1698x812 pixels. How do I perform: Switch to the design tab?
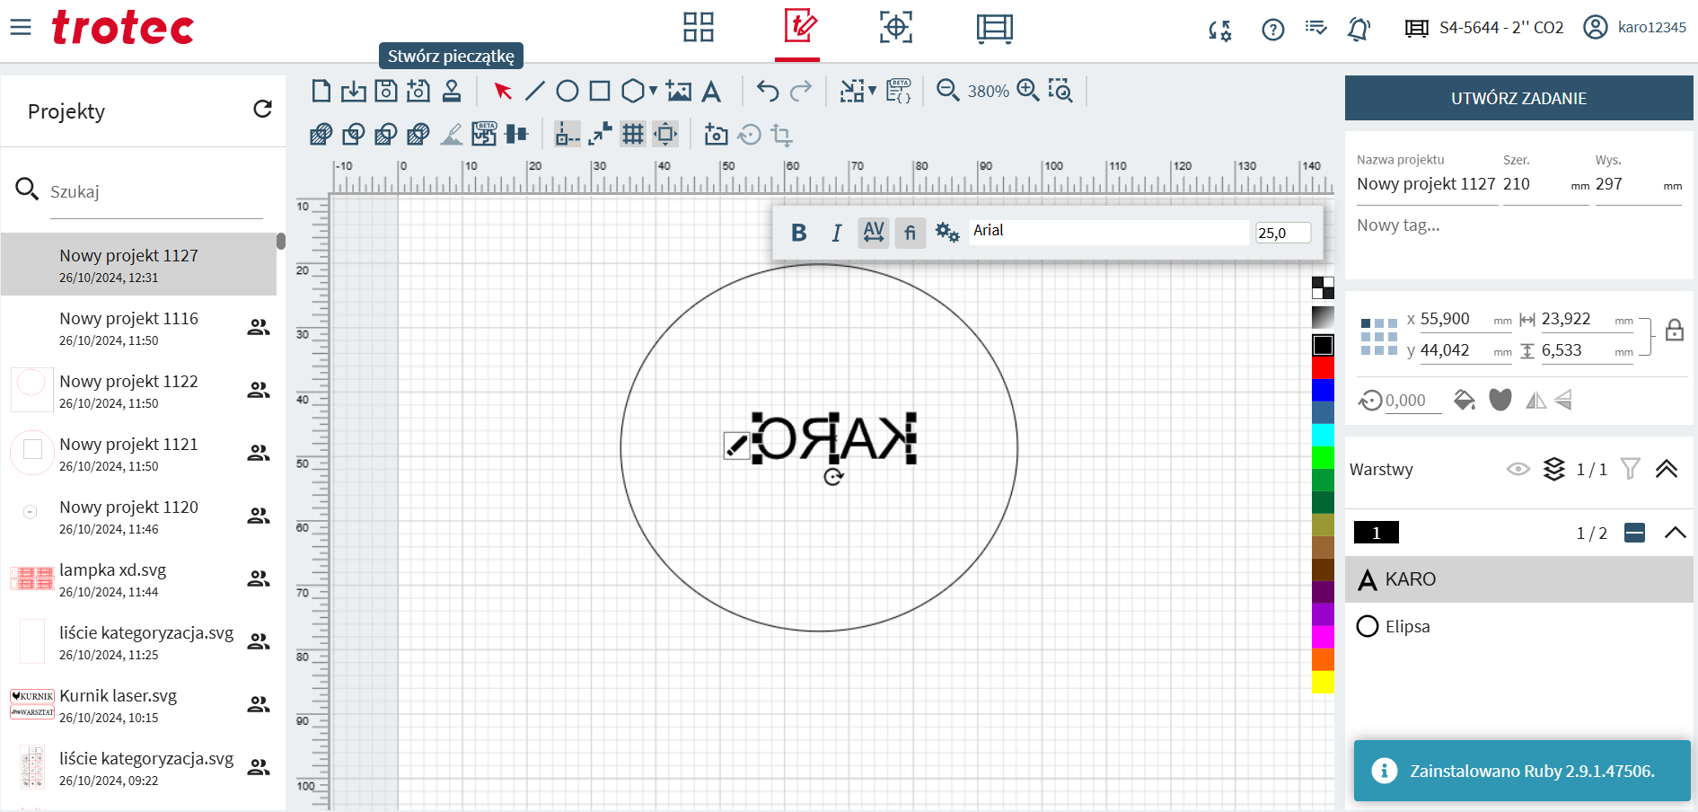click(x=798, y=27)
